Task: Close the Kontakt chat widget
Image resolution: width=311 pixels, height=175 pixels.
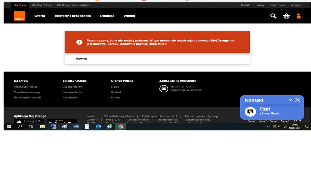Action: pyautogui.click(x=298, y=100)
